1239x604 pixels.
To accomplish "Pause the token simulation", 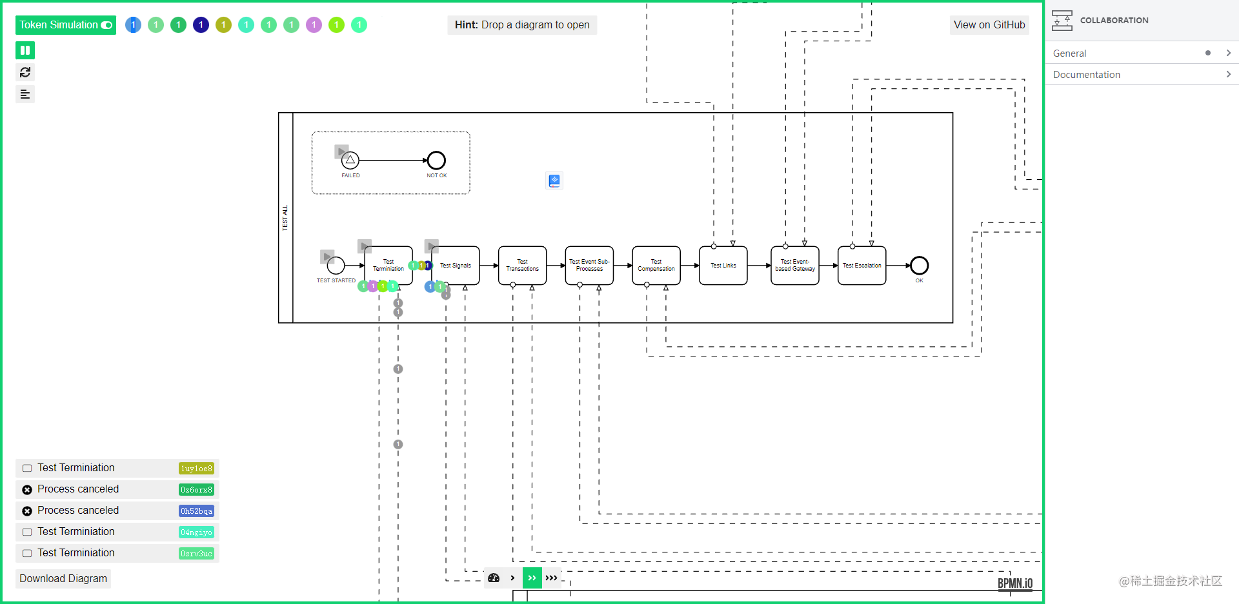I will [x=25, y=50].
